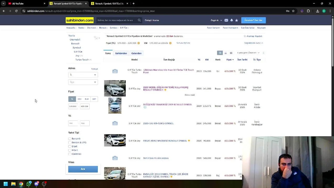Open Chrome downloads icon
This screenshot has width=334, height=188.
pos(317,11)
